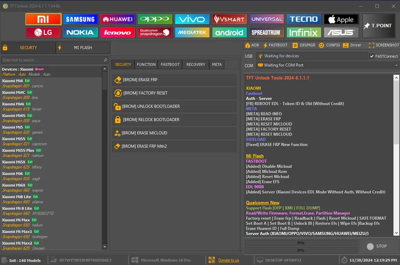Image resolution: width=400 pixels, height=265 pixels.
Task: Select the META tab
Action: click(x=217, y=64)
